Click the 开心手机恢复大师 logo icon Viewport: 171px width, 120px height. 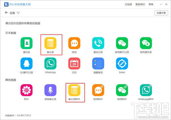click(x=6, y=4)
